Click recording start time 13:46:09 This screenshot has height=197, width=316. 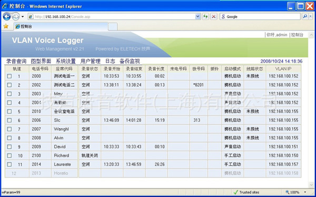coord(112,120)
